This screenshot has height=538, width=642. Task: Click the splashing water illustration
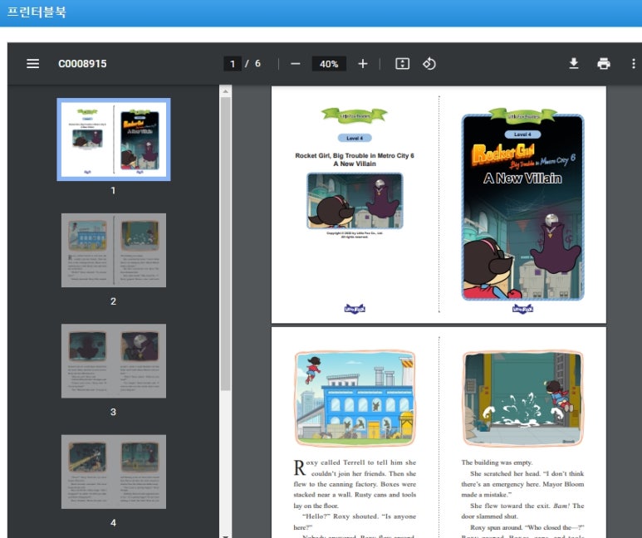pos(523,399)
